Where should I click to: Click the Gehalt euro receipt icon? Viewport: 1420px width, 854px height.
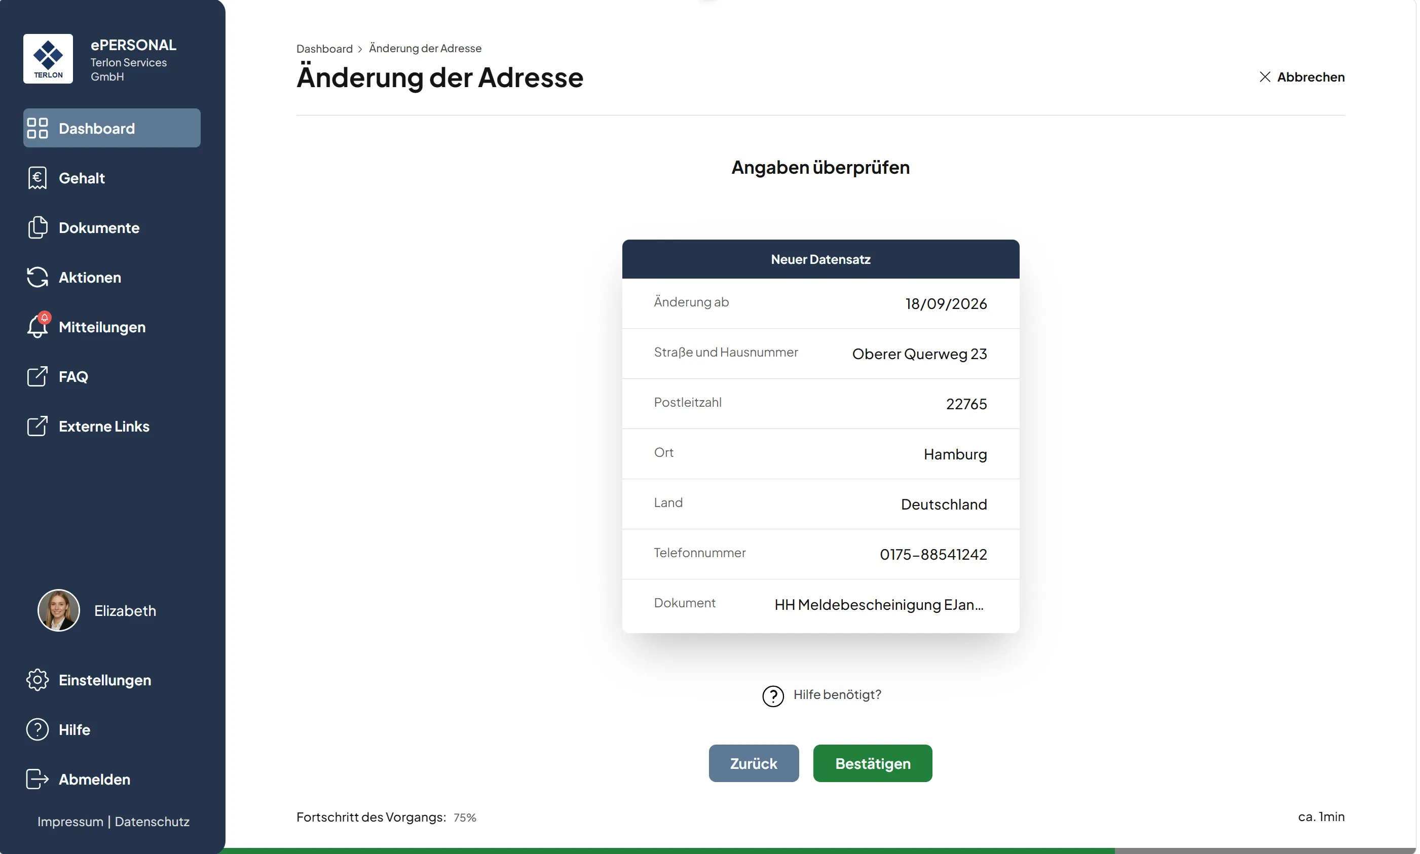pos(38,178)
